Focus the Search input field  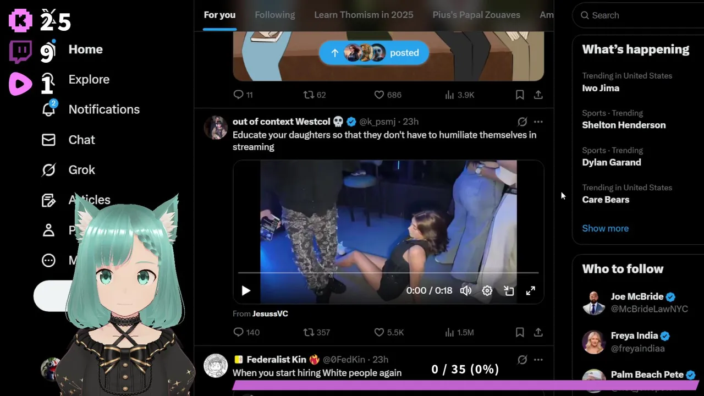(641, 15)
